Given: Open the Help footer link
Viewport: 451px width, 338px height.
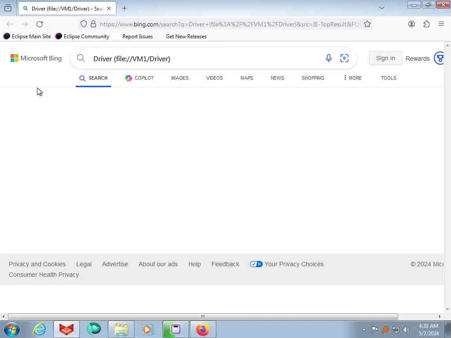Looking at the screenshot, I should point(194,264).
